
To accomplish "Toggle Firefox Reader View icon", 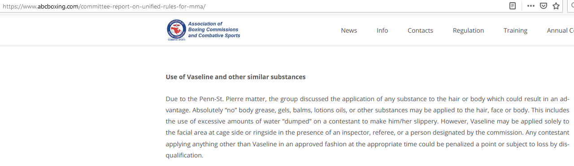I will (513, 6).
